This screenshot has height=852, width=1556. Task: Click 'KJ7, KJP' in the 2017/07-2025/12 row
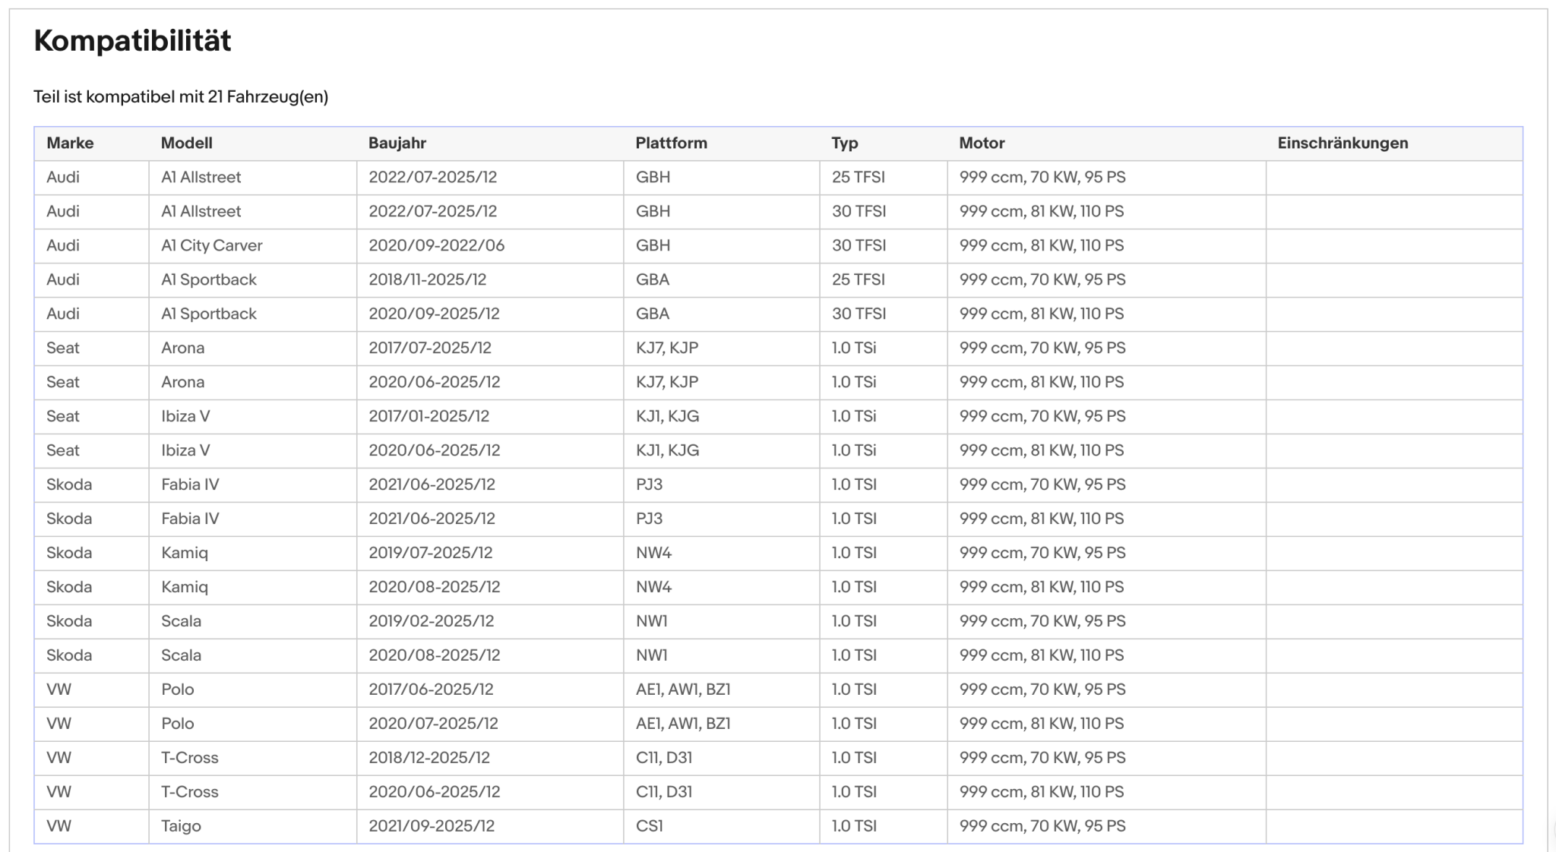[x=667, y=348]
